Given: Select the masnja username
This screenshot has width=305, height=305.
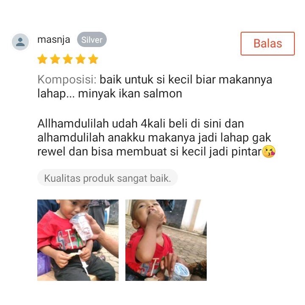Looking at the screenshot, I should (54, 39).
